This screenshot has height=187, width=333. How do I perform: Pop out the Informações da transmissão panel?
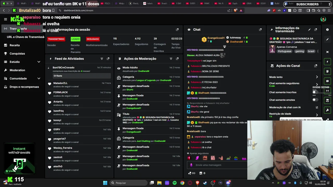(x=316, y=30)
